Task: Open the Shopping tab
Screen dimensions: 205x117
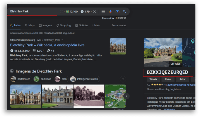Action: tap(64, 25)
